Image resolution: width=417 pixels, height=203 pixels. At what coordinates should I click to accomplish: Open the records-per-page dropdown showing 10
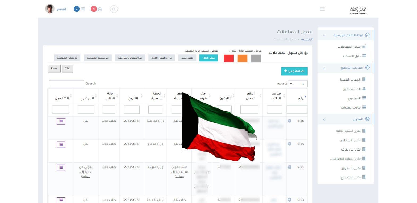298,84
